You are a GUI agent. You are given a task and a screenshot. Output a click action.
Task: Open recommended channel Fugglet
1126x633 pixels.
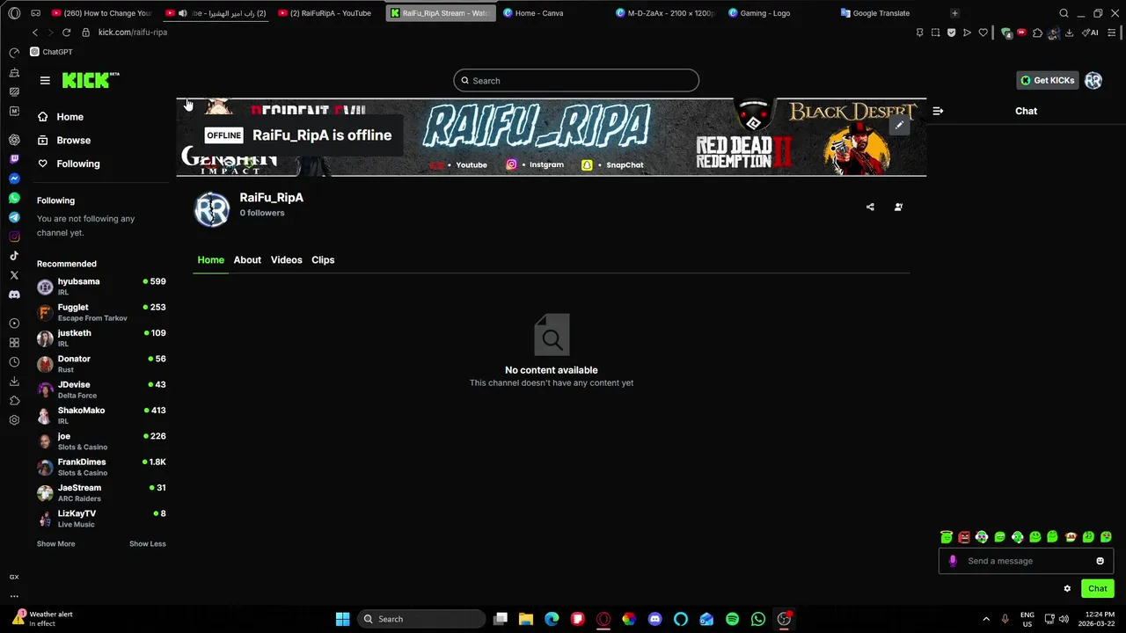point(101,312)
